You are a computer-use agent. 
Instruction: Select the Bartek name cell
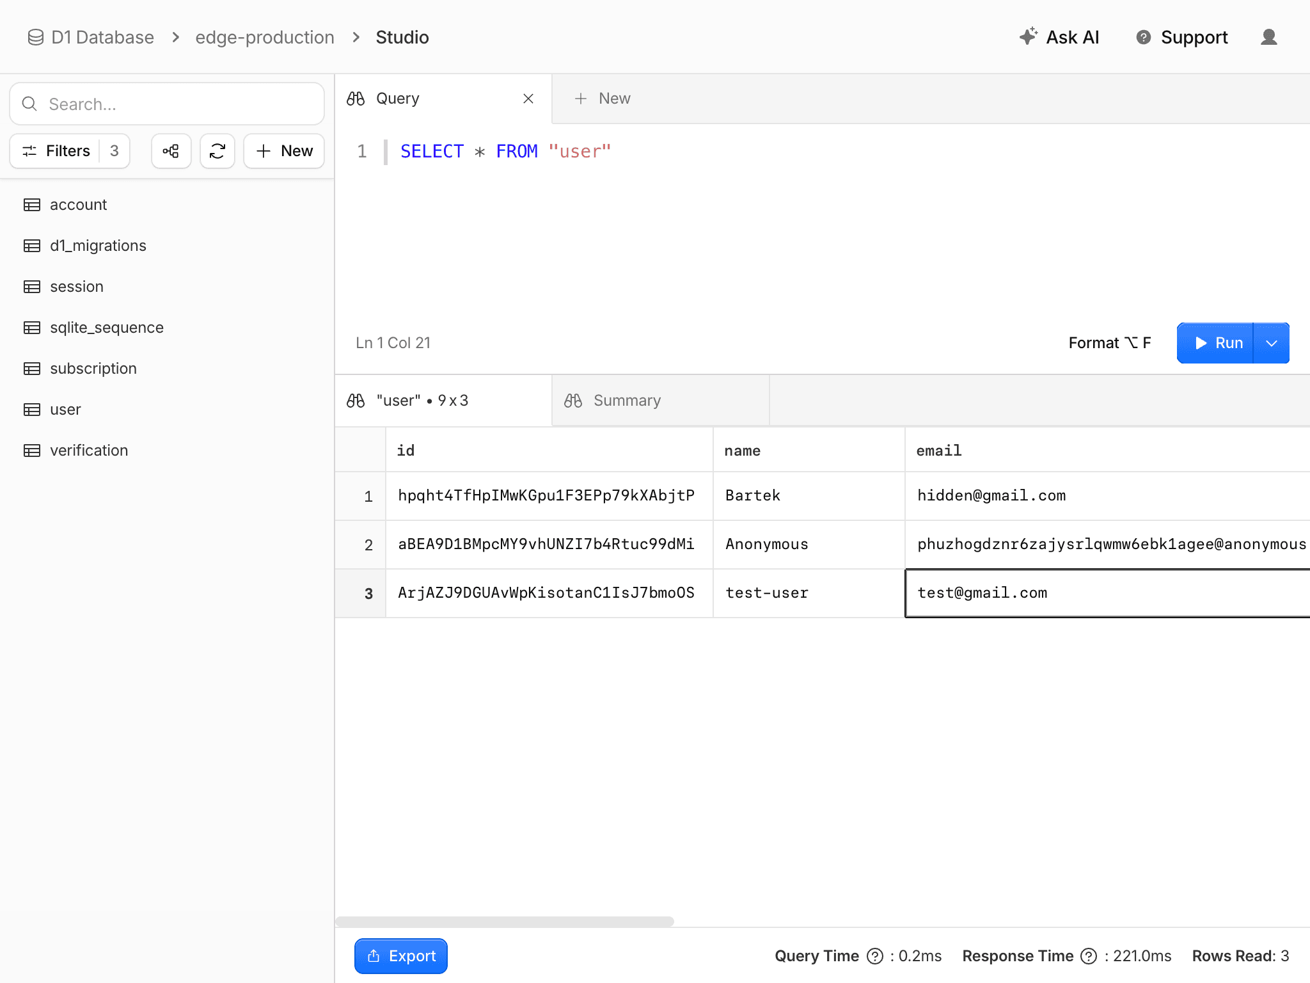(809, 496)
